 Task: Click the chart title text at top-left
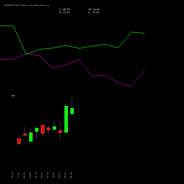click(27, 6)
